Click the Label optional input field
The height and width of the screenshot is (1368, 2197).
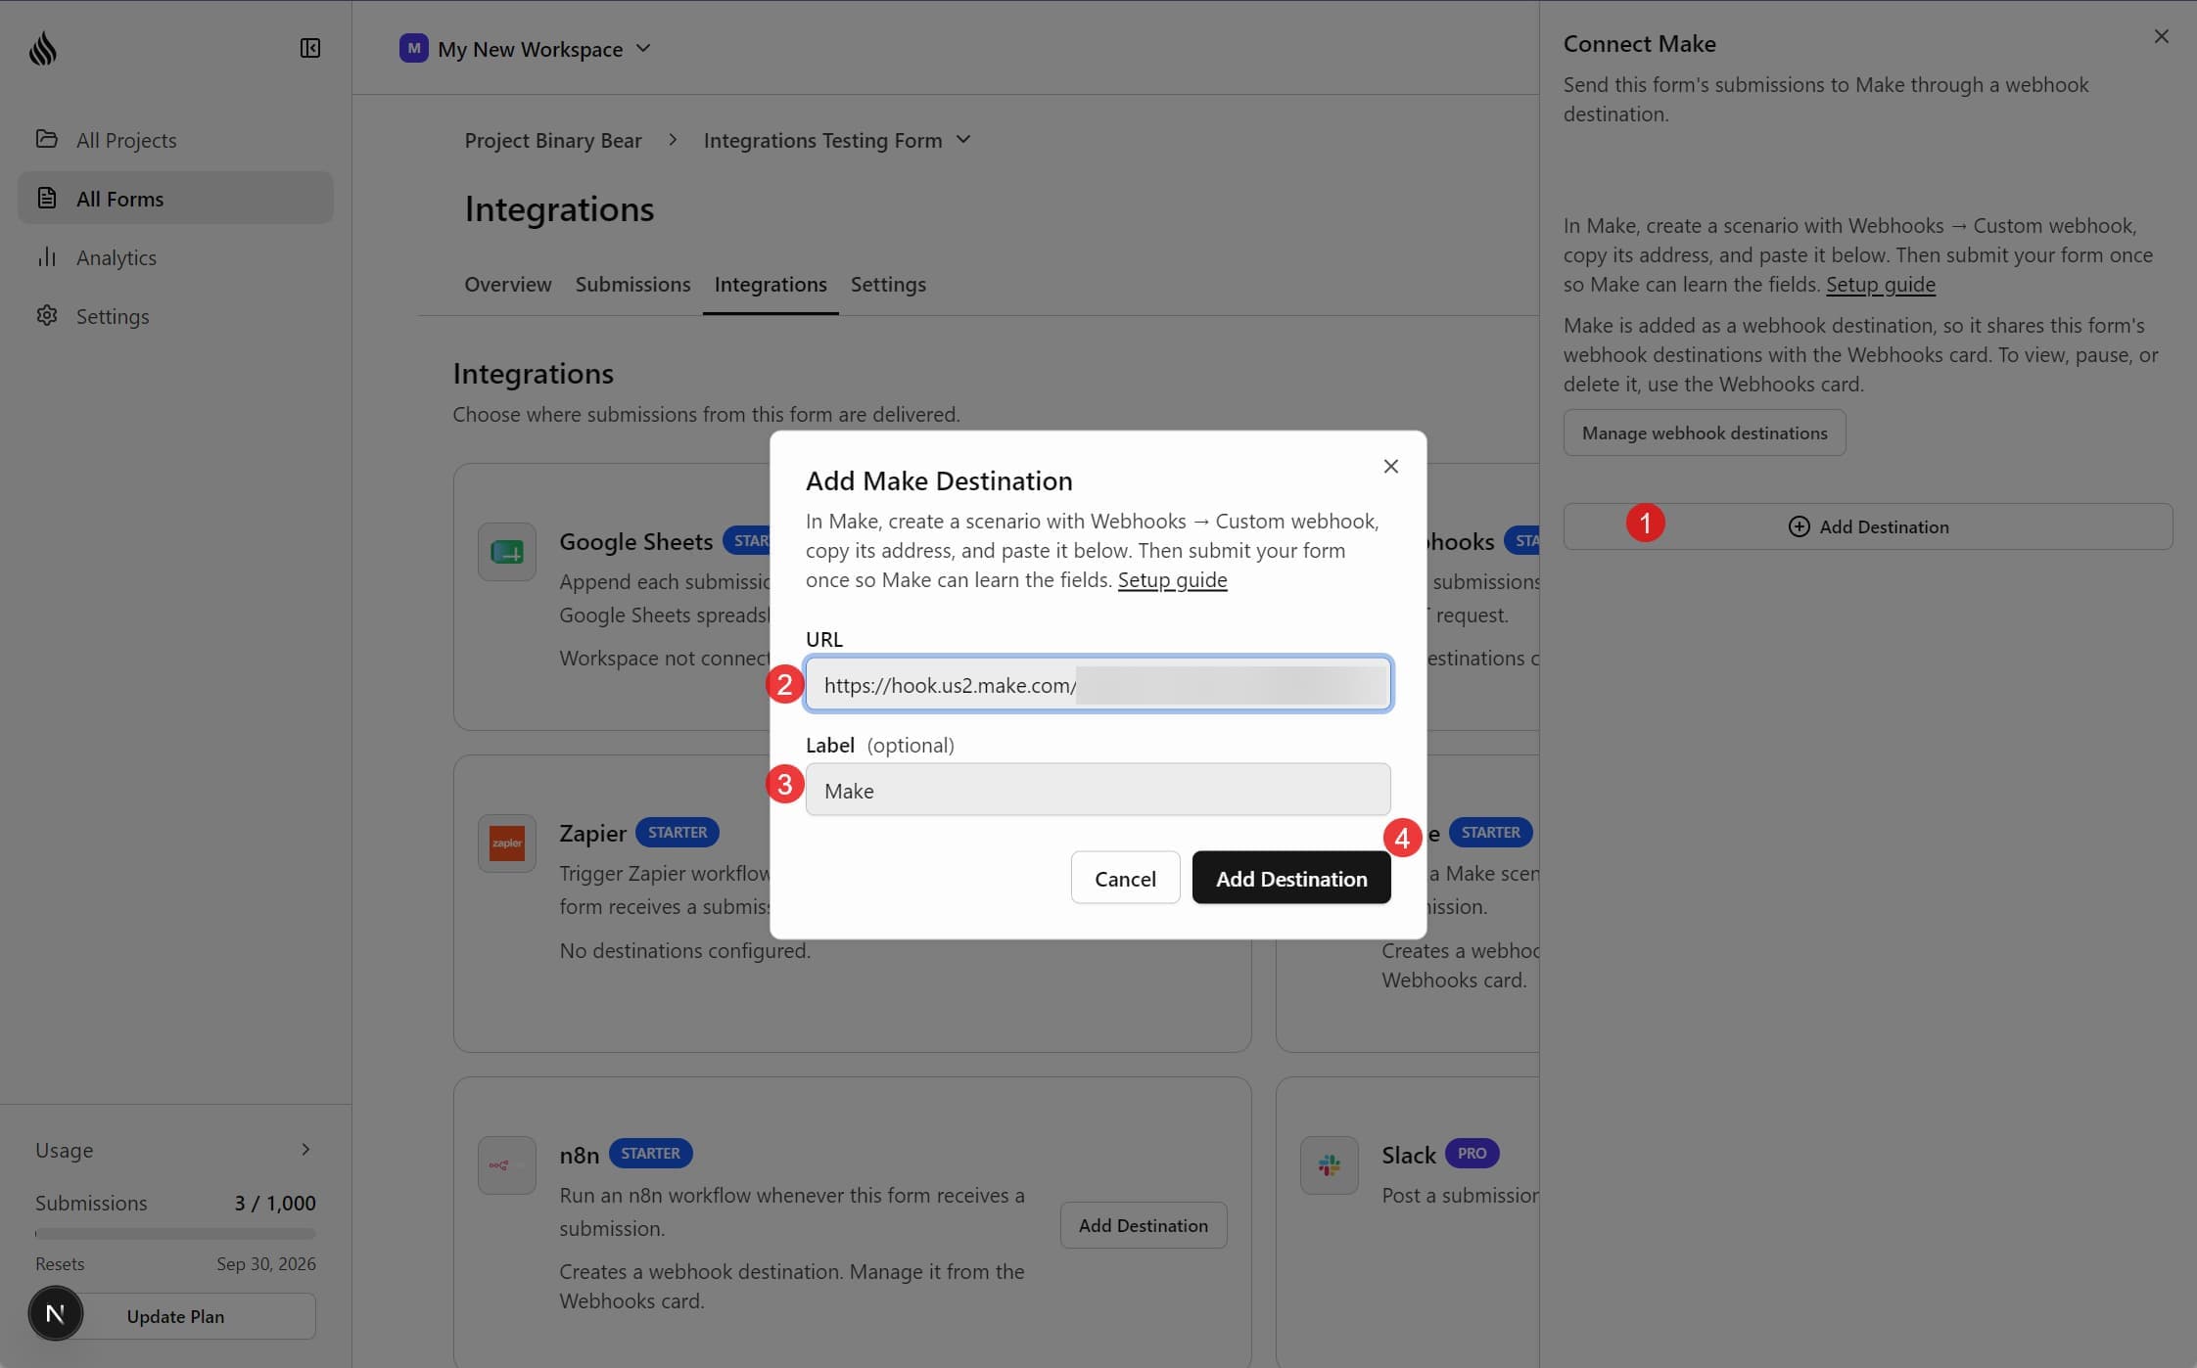(x=1098, y=790)
